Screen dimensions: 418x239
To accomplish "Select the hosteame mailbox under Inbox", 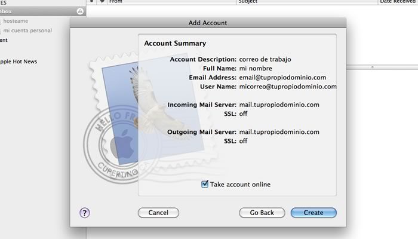I will (16, 21).
